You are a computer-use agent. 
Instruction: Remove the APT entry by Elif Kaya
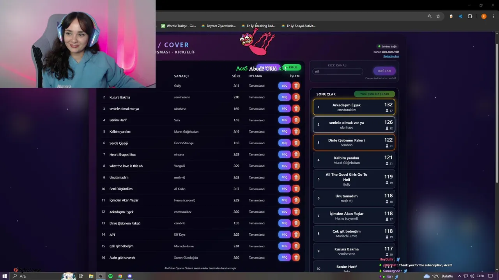pos(296,234)
